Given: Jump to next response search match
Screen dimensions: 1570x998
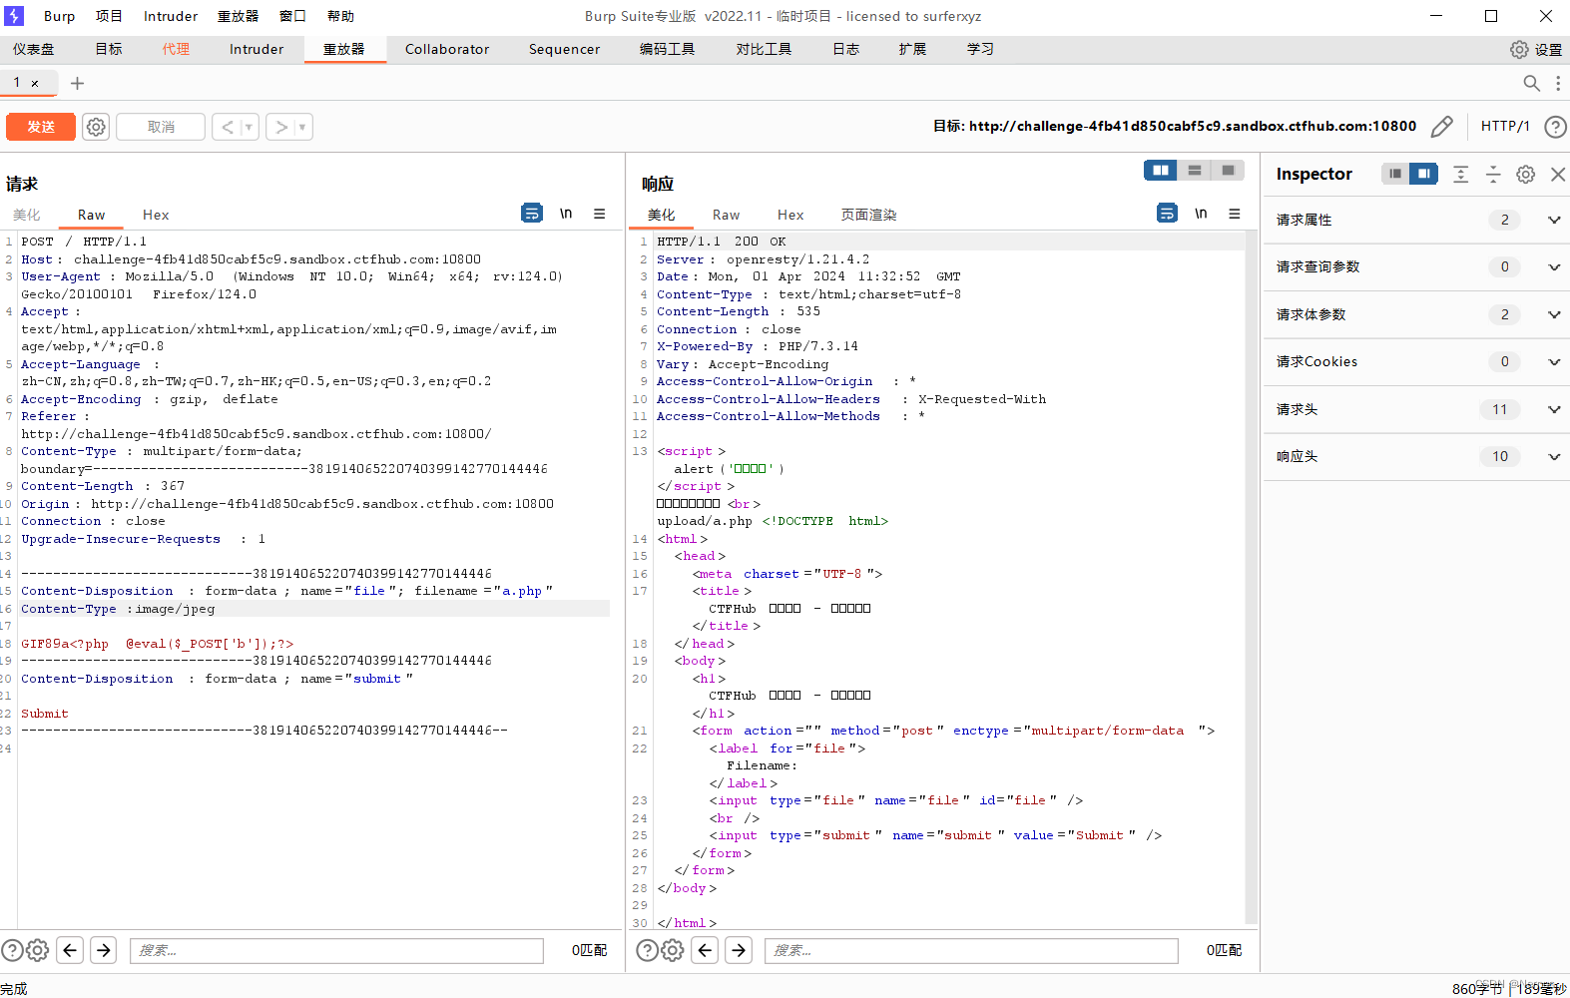Looking at the screenshot, I should (739, 950).
